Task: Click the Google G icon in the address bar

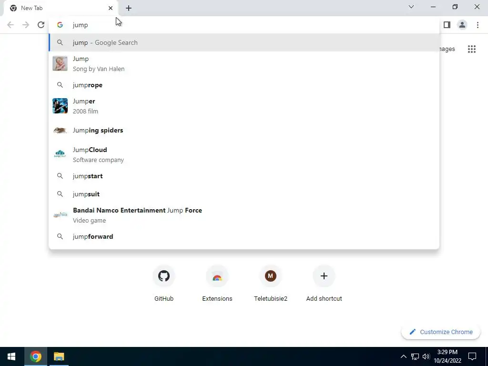Action: tap(60, 25)
